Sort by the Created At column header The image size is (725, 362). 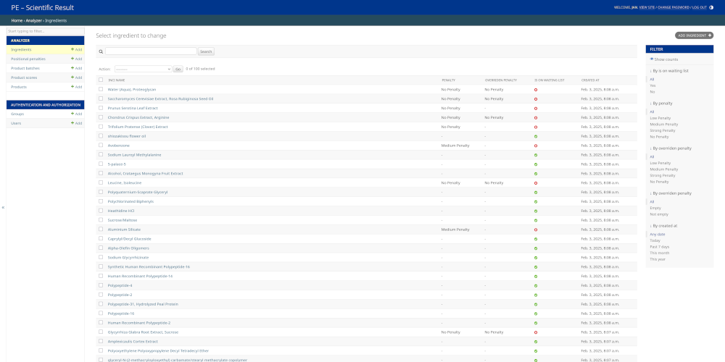tap(590, 80)
